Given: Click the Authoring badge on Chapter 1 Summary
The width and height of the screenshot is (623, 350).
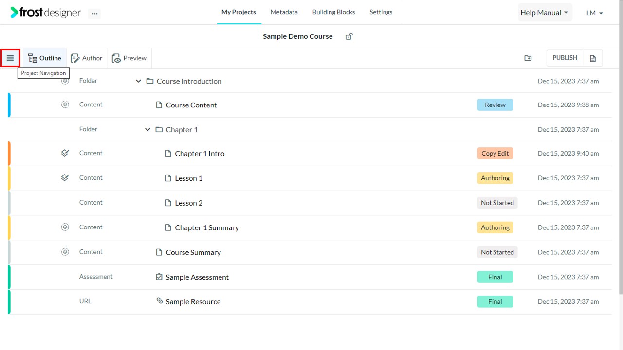Looking at the screenshot, I should pos(495,227).
